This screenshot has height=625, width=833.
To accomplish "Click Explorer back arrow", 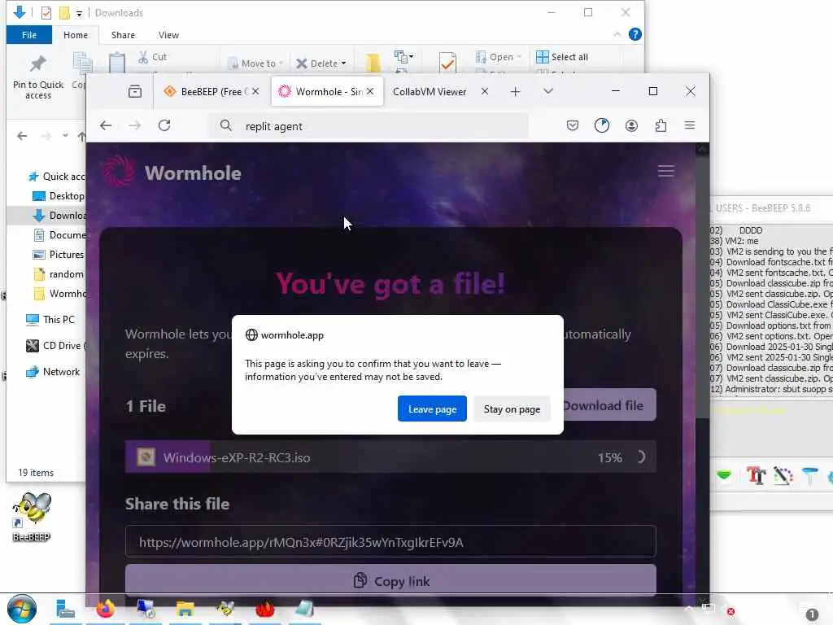I will coord(22,136).
